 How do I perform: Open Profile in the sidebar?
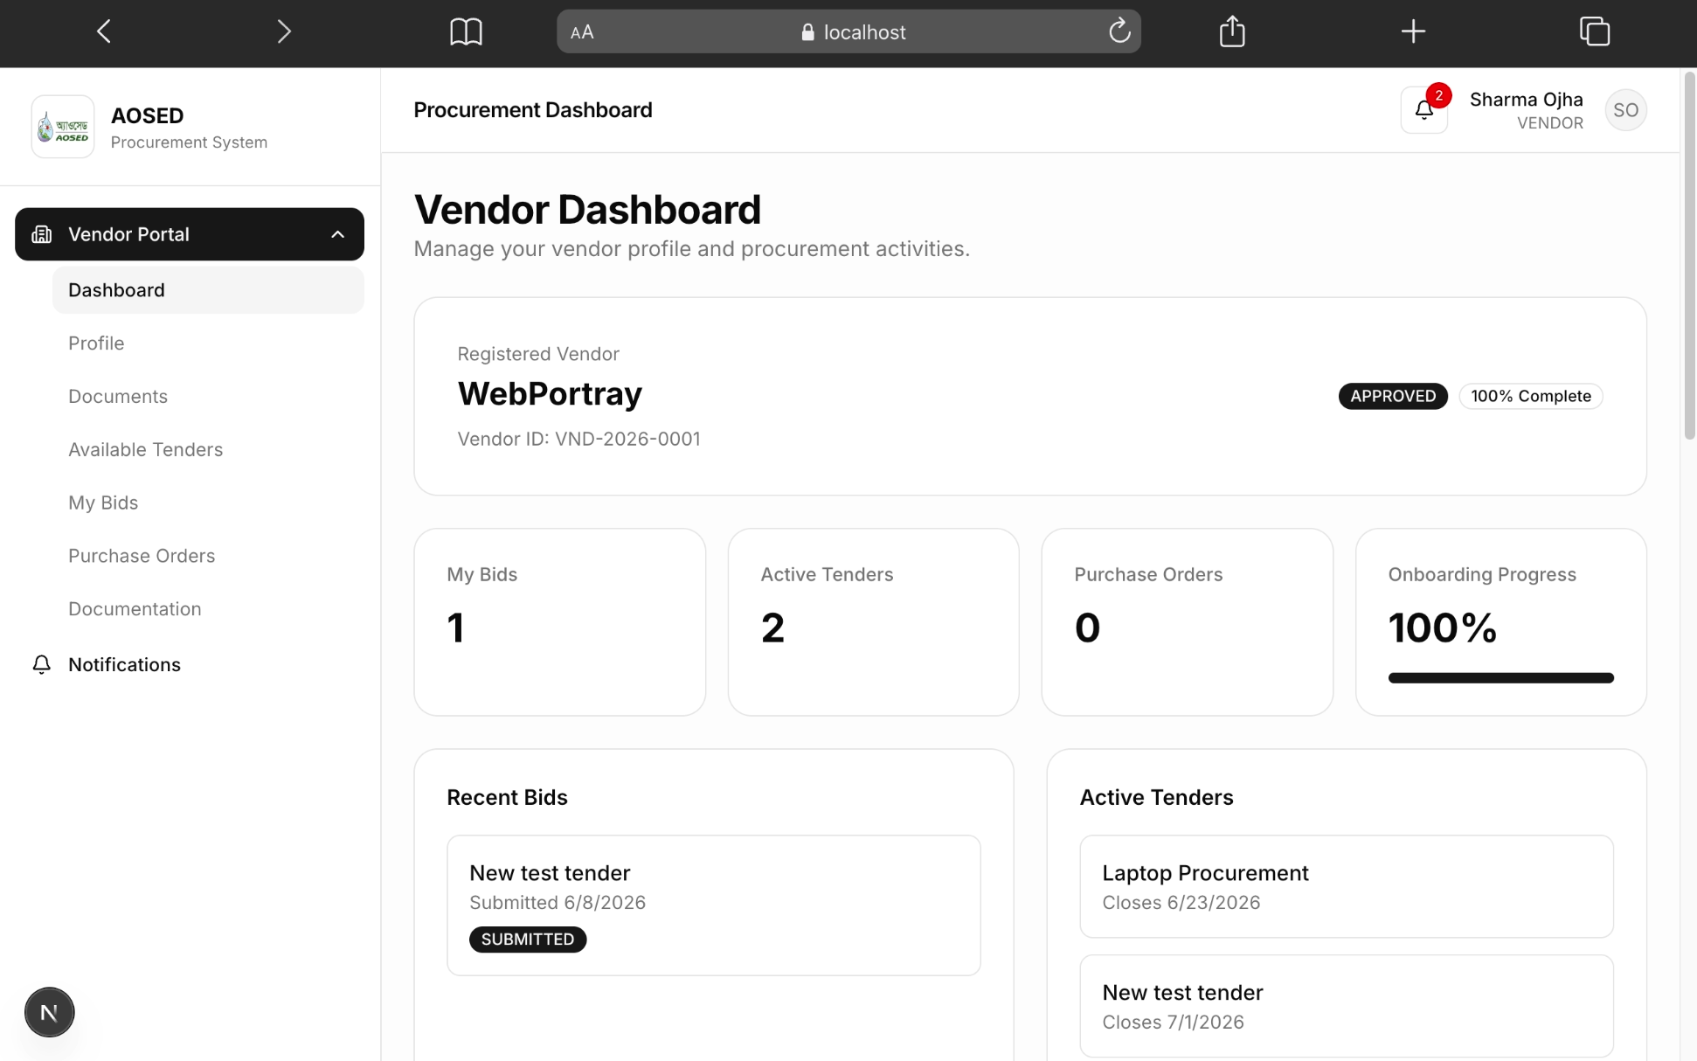(208, 343)
